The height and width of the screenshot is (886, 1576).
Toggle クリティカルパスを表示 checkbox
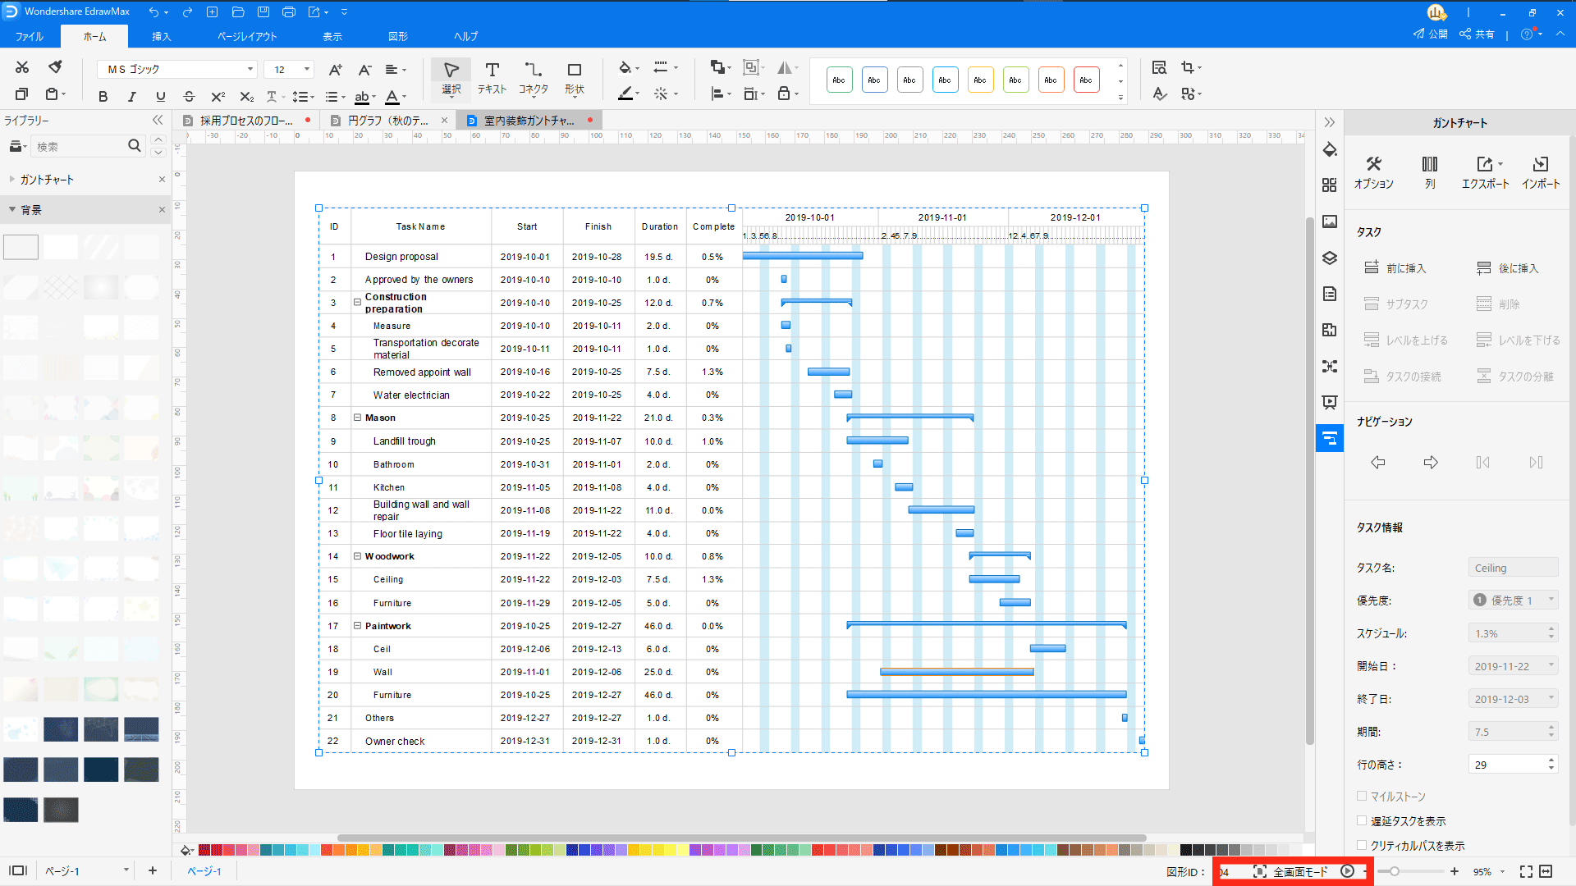click(1362, 845)
